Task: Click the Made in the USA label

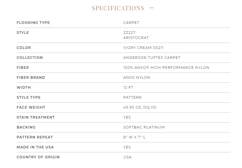Action: pos(35,147)
